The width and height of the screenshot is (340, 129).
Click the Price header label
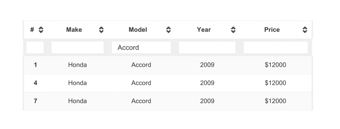(272, 30)
